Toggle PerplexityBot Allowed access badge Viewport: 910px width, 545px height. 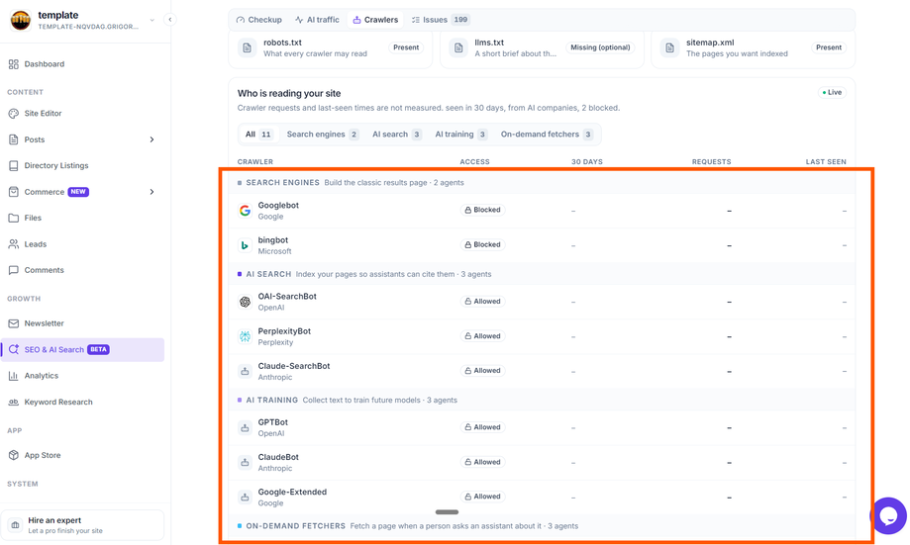click(x=482, y=336)
